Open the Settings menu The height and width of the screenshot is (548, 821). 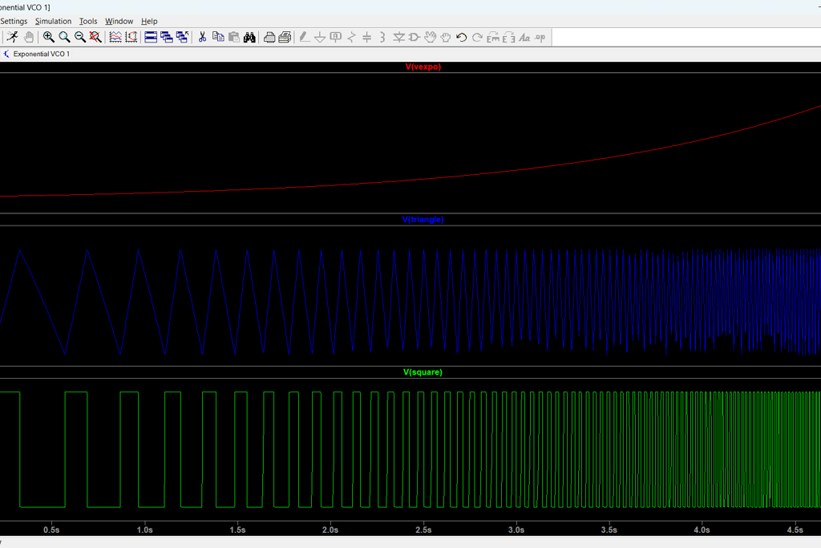click(x=14, y=21)
